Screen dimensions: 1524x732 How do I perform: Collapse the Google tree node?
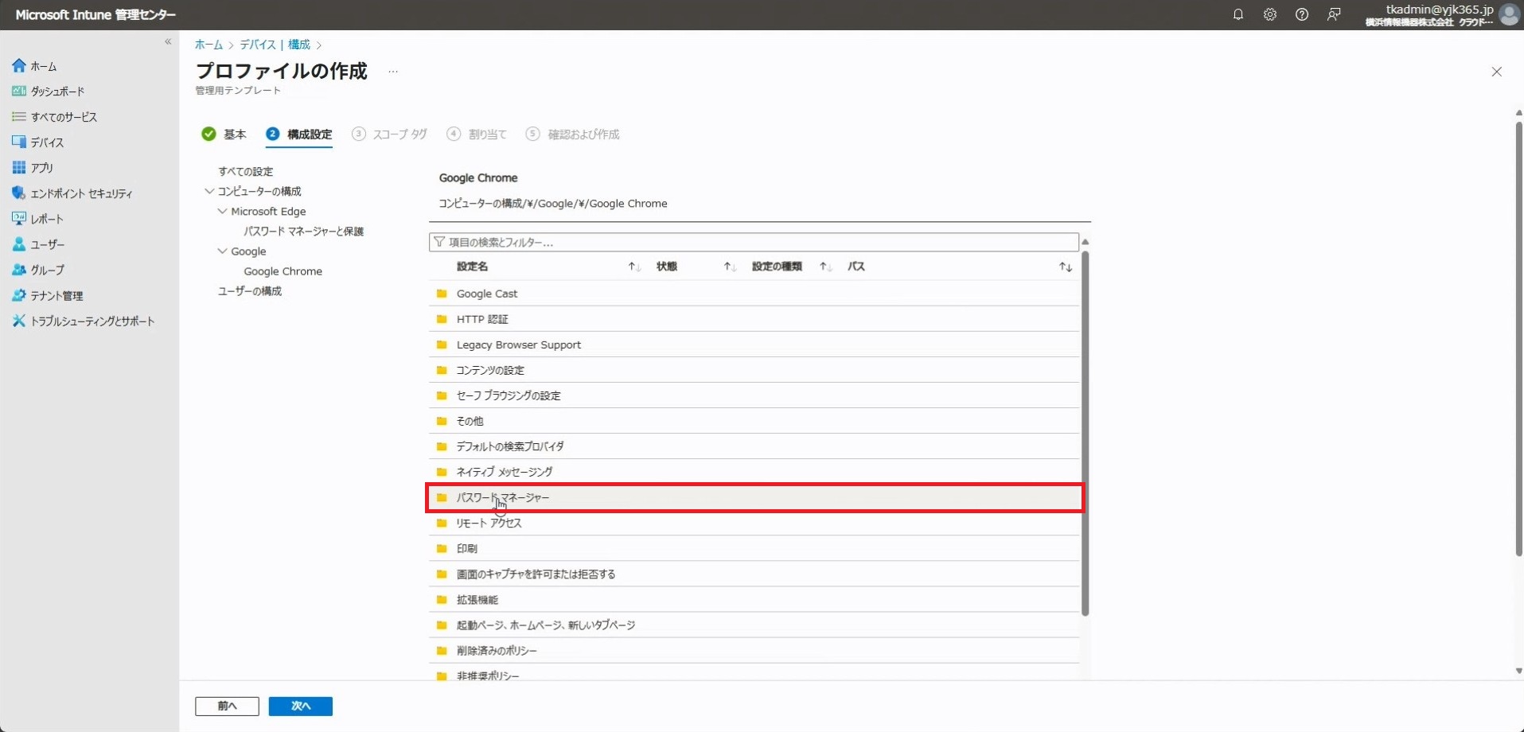click(222, 251)
